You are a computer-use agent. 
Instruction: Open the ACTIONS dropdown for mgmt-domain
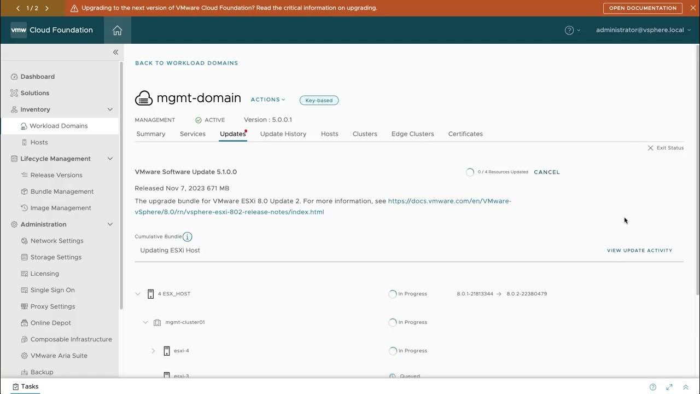tap(267, 100)
